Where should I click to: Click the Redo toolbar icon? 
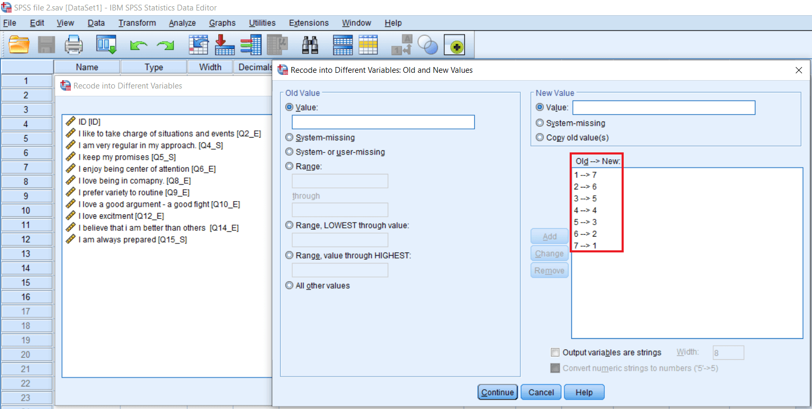165,45
